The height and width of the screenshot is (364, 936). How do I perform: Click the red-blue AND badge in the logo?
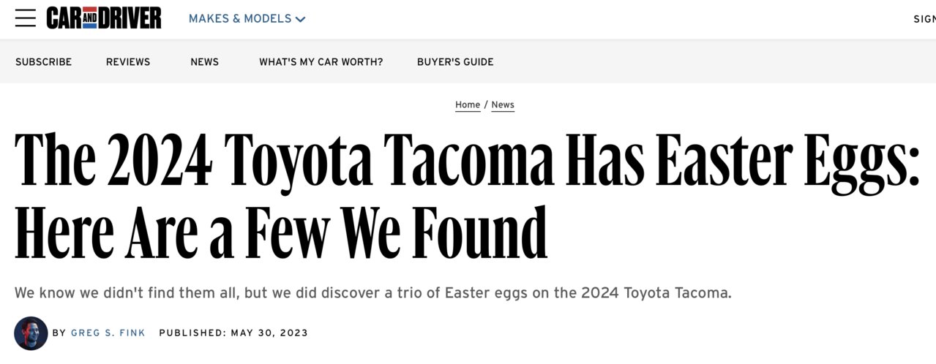(x=89, y=18)
